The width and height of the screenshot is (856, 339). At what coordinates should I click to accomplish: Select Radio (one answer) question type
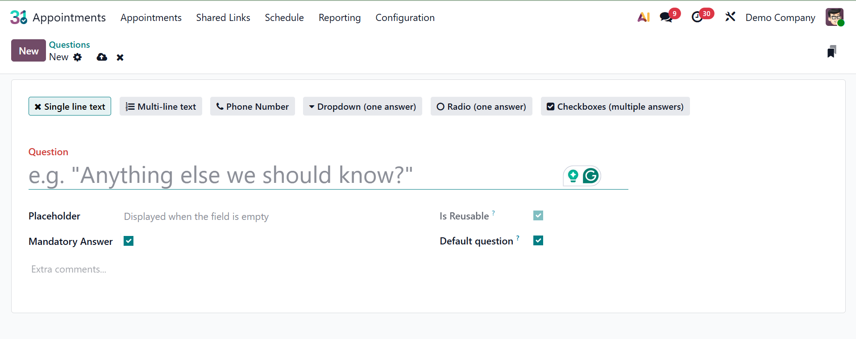point(482,106)
